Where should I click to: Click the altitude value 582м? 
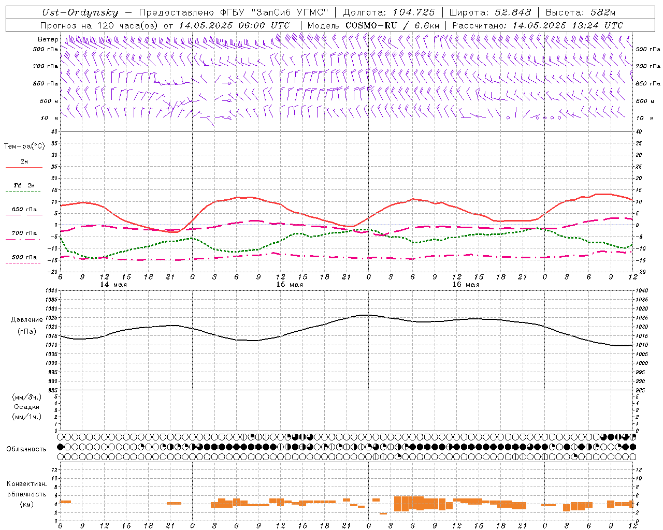point(602,12)
